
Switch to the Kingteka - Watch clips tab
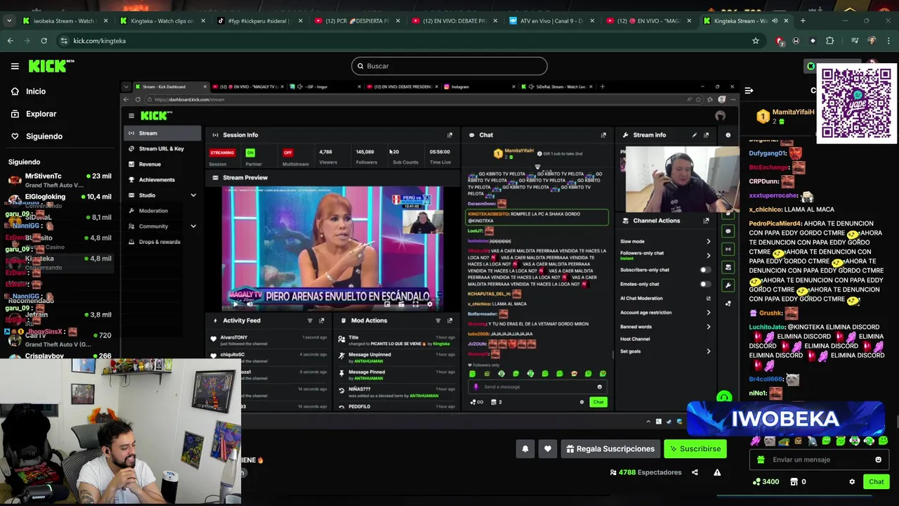pos(162,20)
